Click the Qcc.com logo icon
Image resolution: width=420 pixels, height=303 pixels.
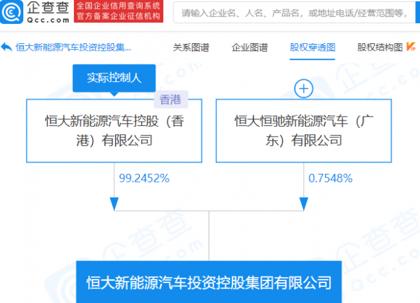pos(11,12)
